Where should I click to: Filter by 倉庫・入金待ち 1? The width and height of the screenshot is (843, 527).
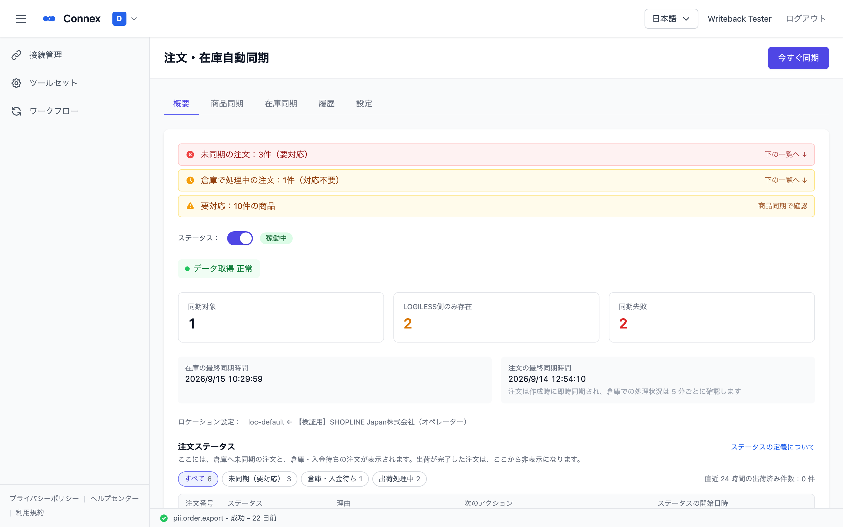tap(334, 479)
